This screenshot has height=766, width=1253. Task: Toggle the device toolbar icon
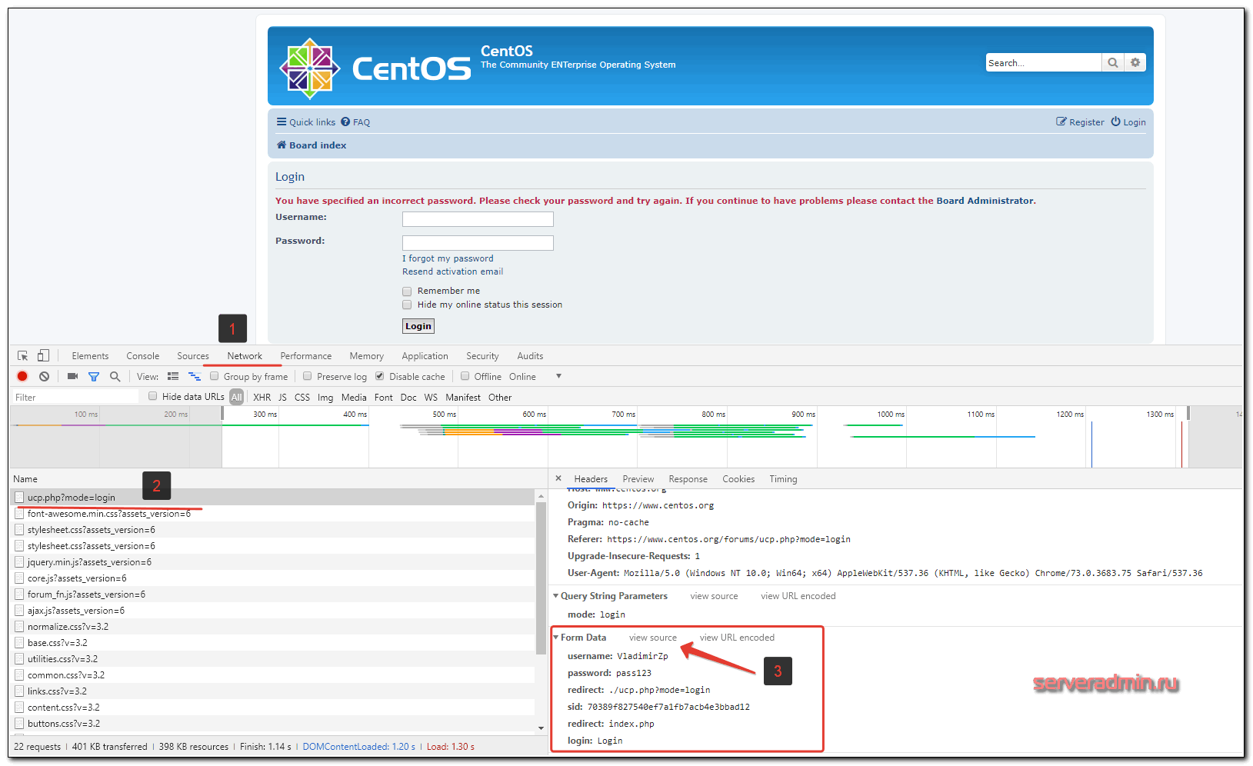[x=44, y=355]
